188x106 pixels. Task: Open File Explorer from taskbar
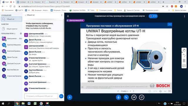pyautogui.click(x=23, y=103)
